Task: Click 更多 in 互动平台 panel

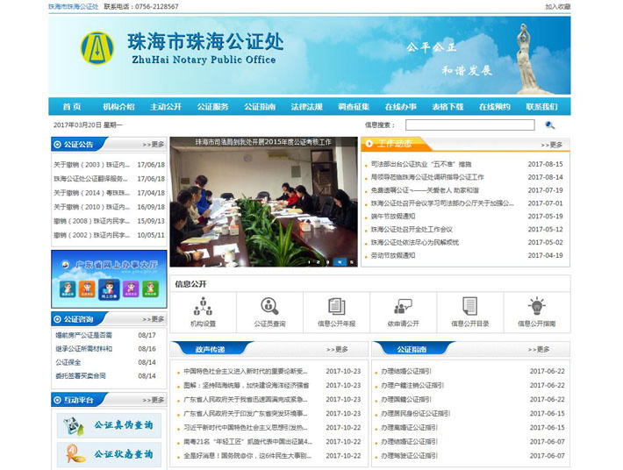Action: point(154,400)
